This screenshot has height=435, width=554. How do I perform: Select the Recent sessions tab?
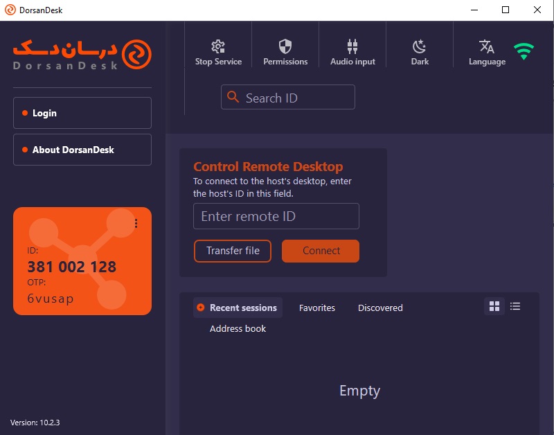click(238, 308)
